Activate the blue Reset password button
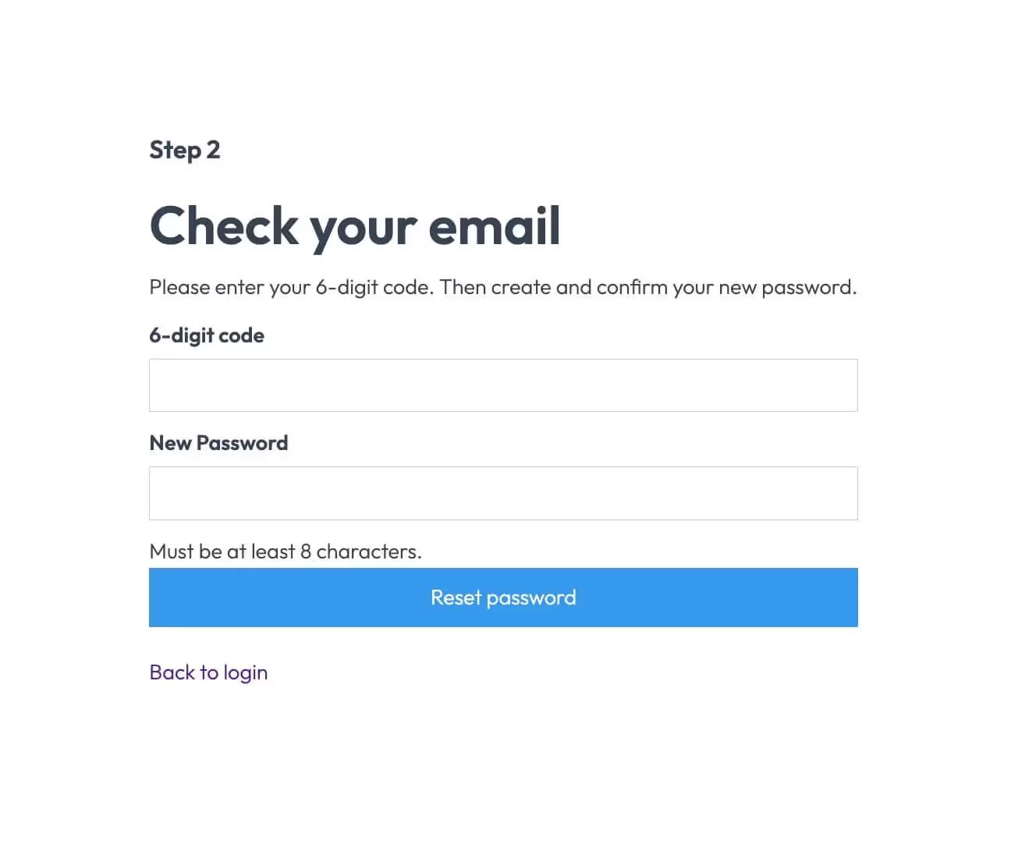1036x858 pixels. pyautogui.click(x=503, y=597)
